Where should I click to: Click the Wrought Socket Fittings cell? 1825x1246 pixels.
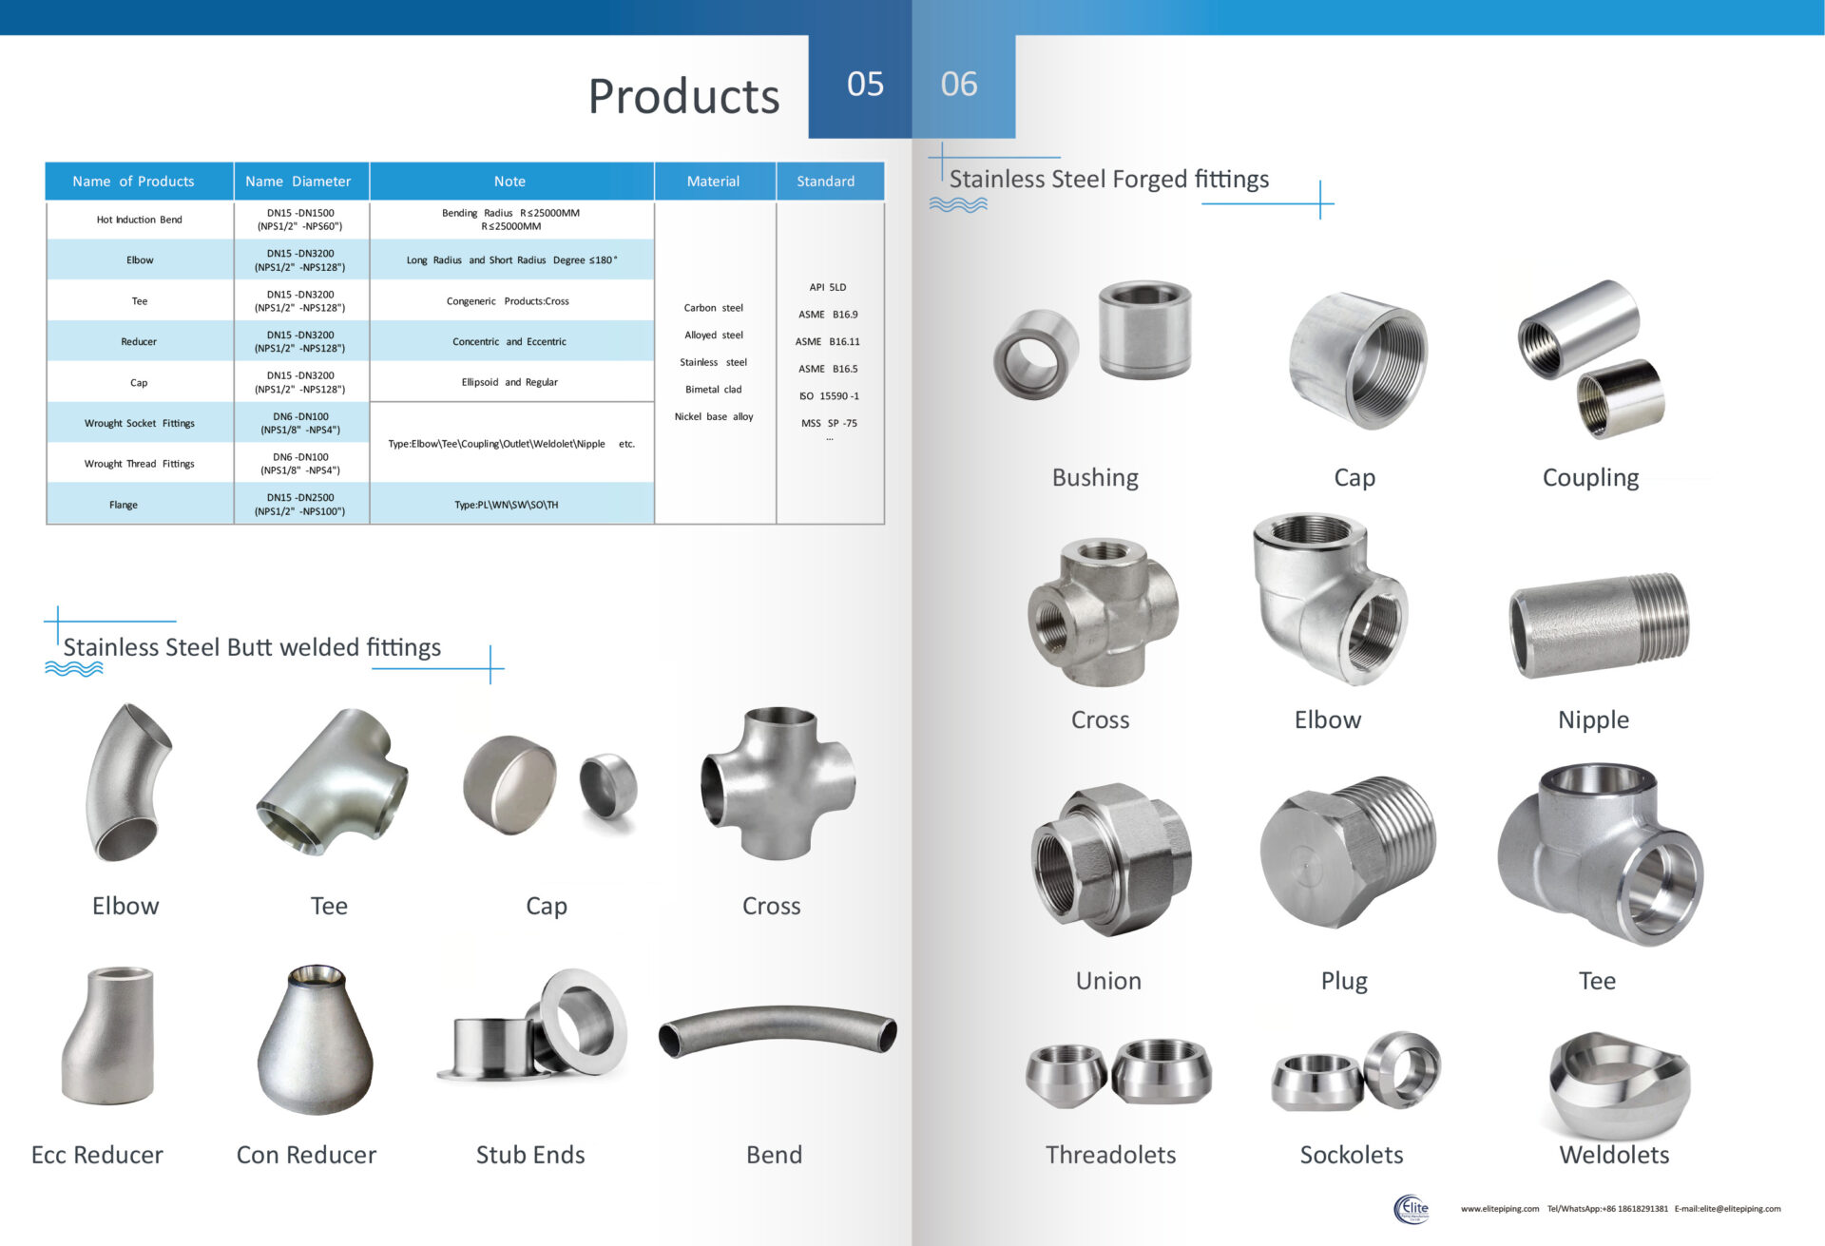140,423
